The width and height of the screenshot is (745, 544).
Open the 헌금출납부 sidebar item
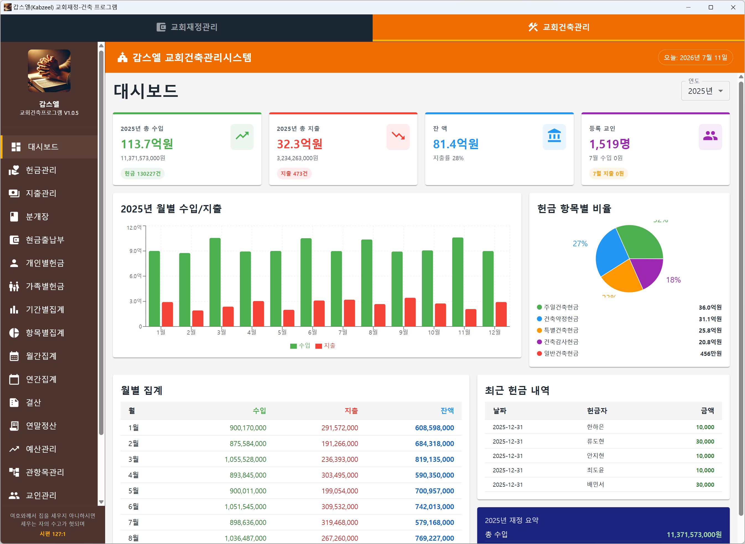[50, 240]
